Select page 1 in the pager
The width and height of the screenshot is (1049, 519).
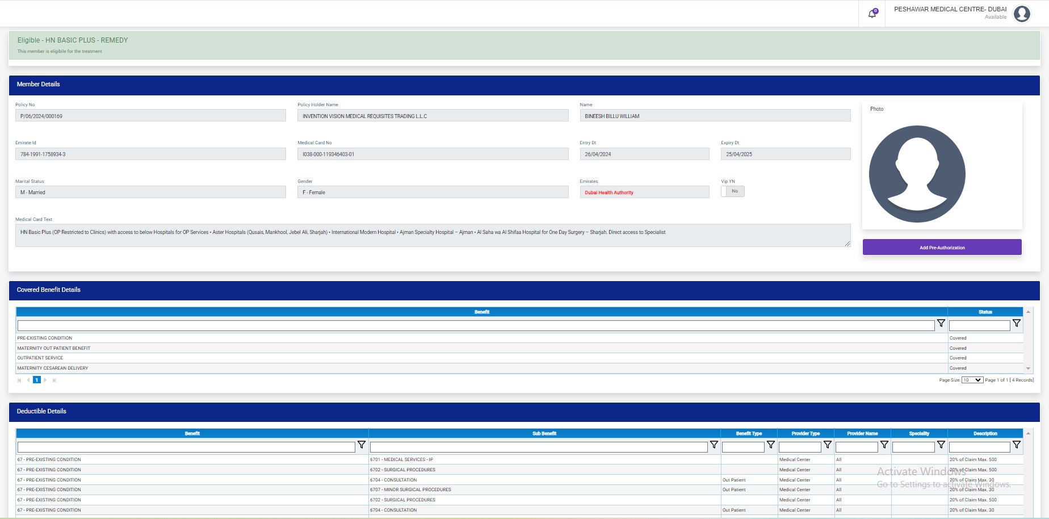pyautogui.click(x=36, y=380)
